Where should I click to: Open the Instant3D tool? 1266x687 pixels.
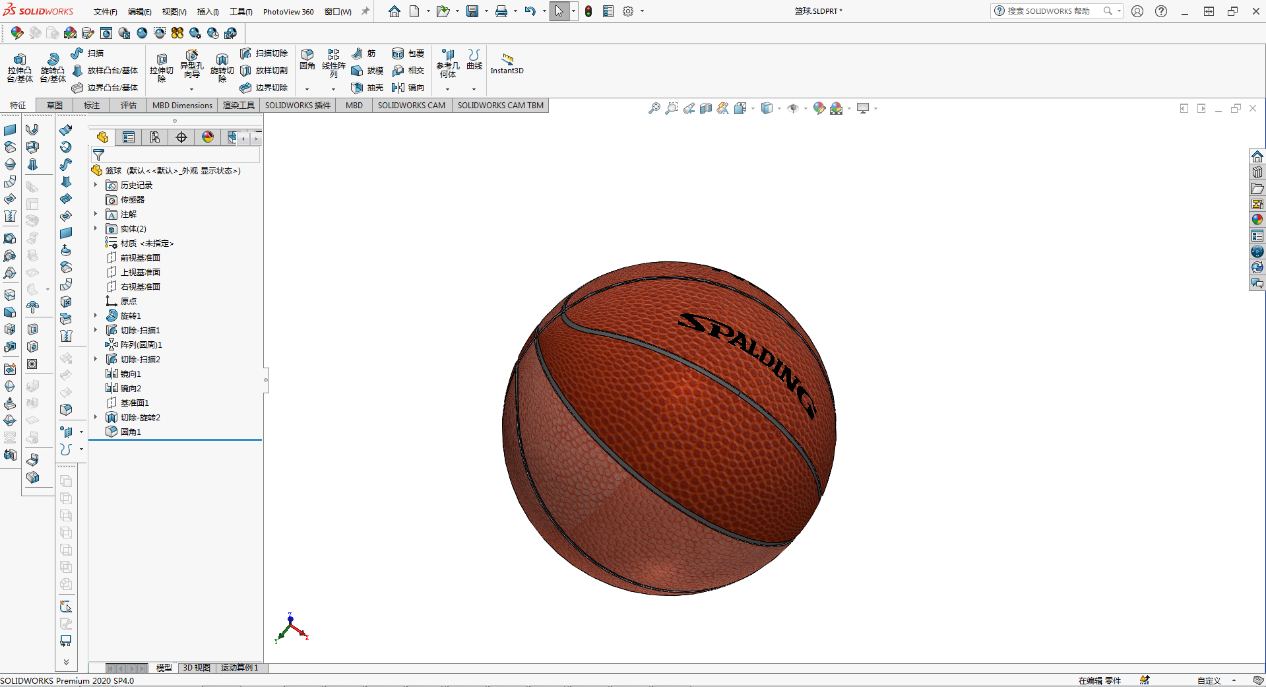(x=507, y=64)
